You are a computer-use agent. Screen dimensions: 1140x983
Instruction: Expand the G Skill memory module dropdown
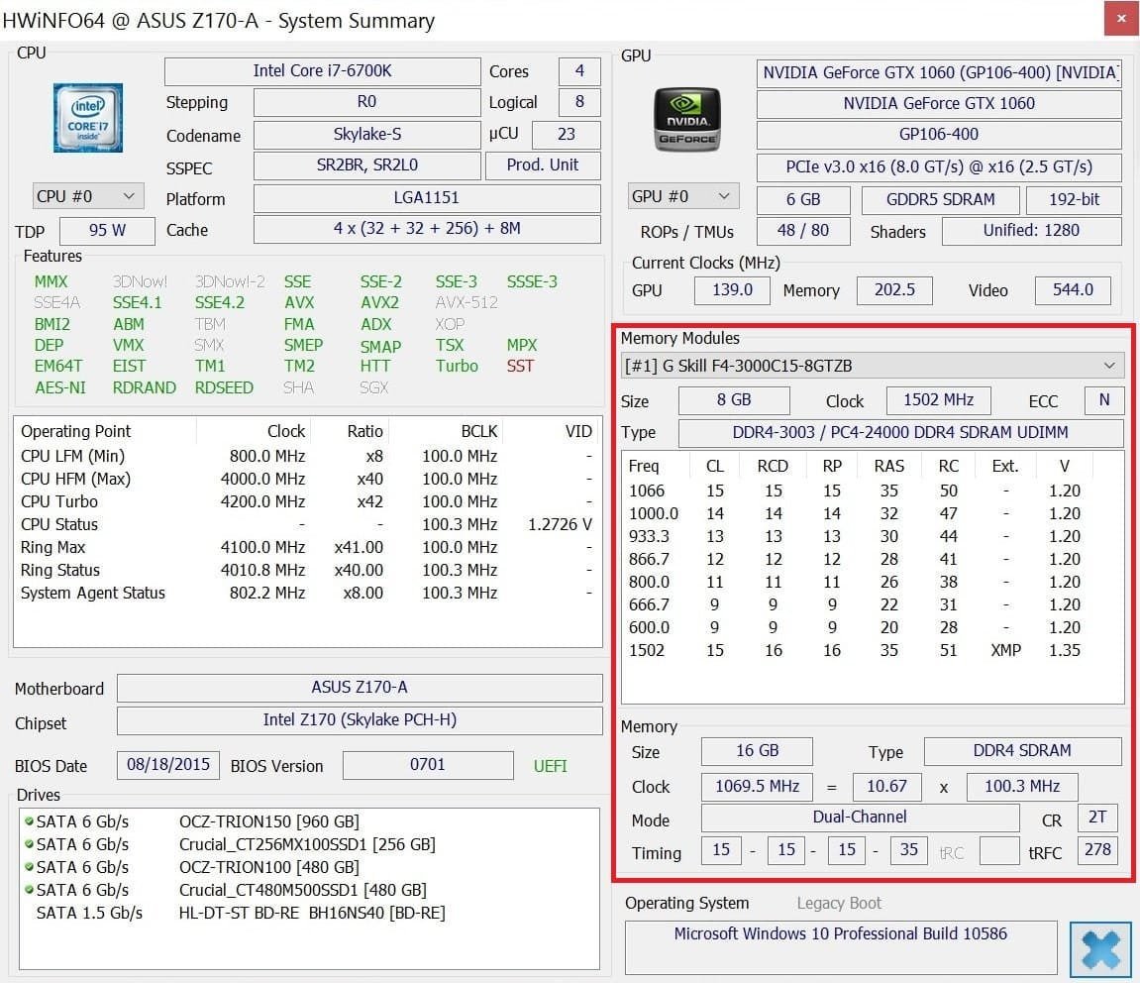872,366
